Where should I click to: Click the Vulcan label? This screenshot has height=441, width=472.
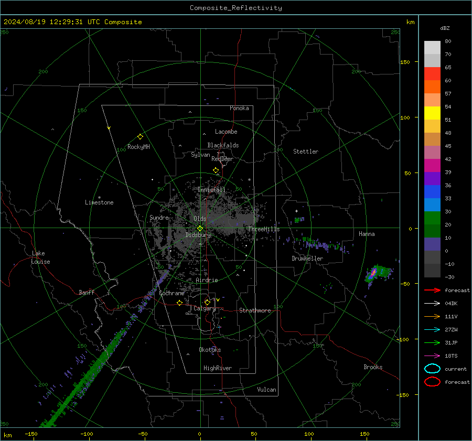tap(267, 390)
